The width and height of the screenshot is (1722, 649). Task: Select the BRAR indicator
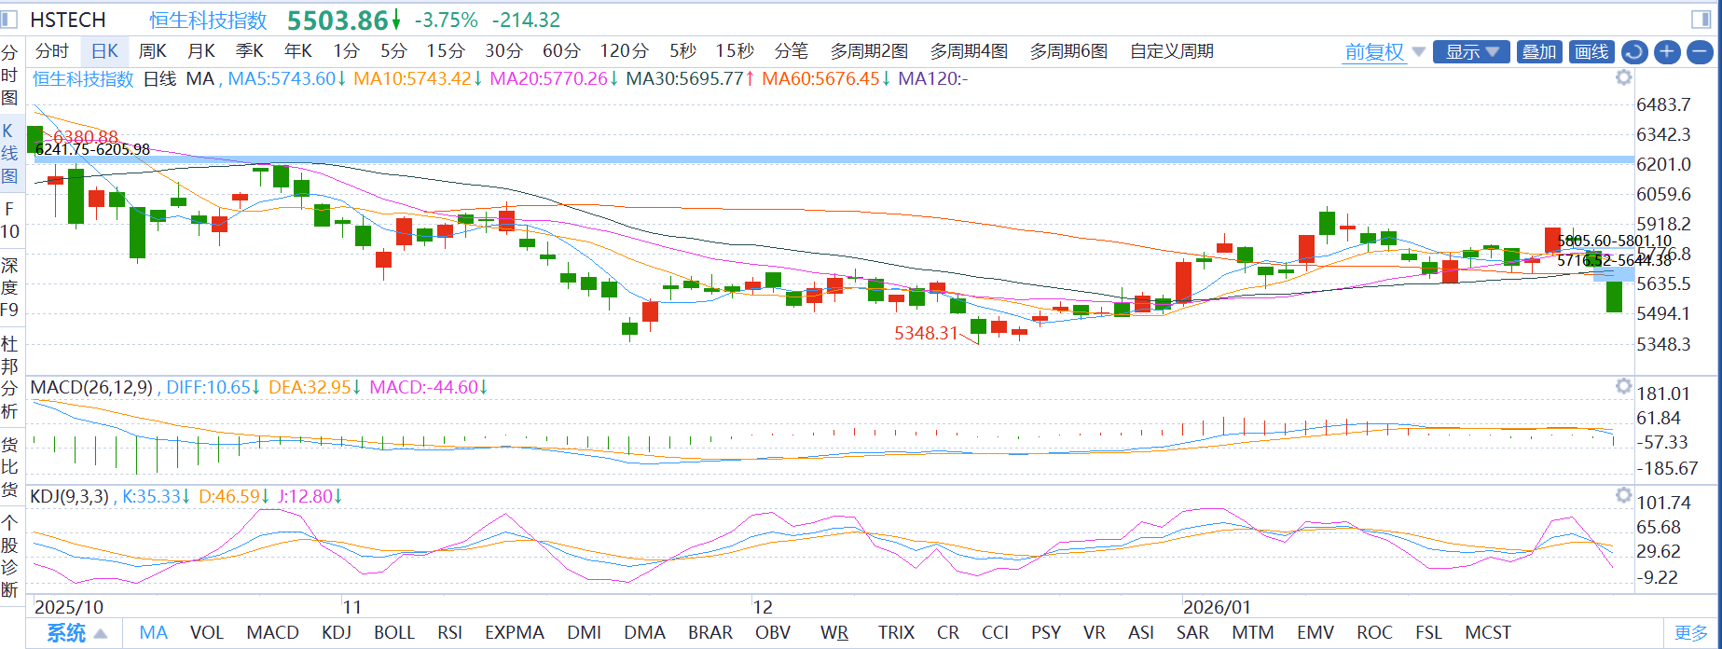pyautogui.click(x=709, y=632)
